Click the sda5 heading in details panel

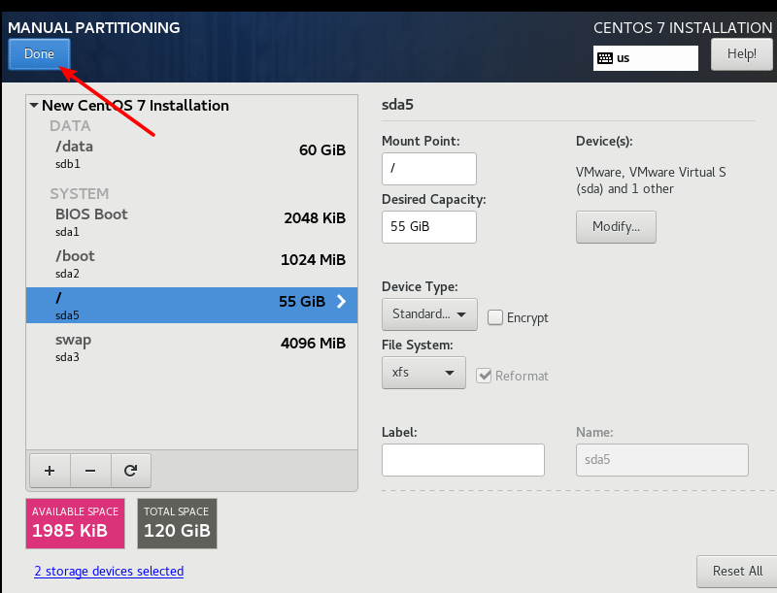[397, 105]
